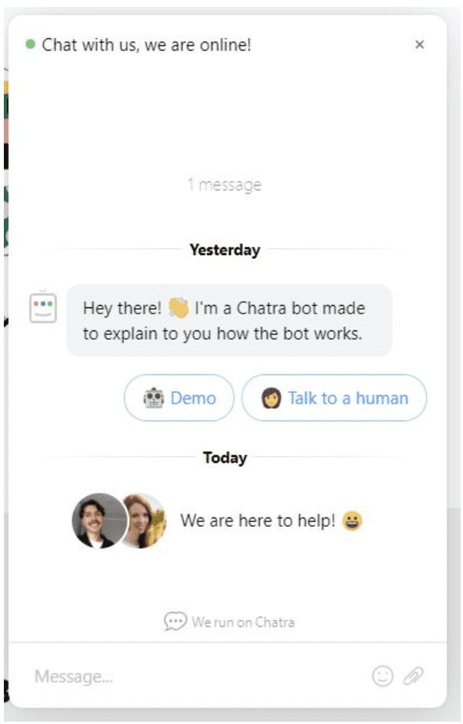
Task: Focus the Message input field
Action: pos(198,676)
